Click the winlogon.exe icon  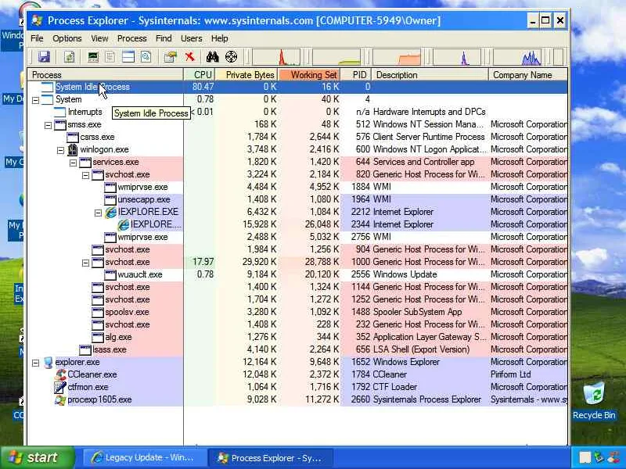pos(72,149)
